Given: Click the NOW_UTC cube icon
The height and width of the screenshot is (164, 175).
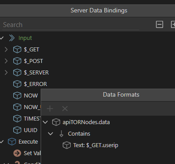Looking at the screenshot, I should pos(17,107).
